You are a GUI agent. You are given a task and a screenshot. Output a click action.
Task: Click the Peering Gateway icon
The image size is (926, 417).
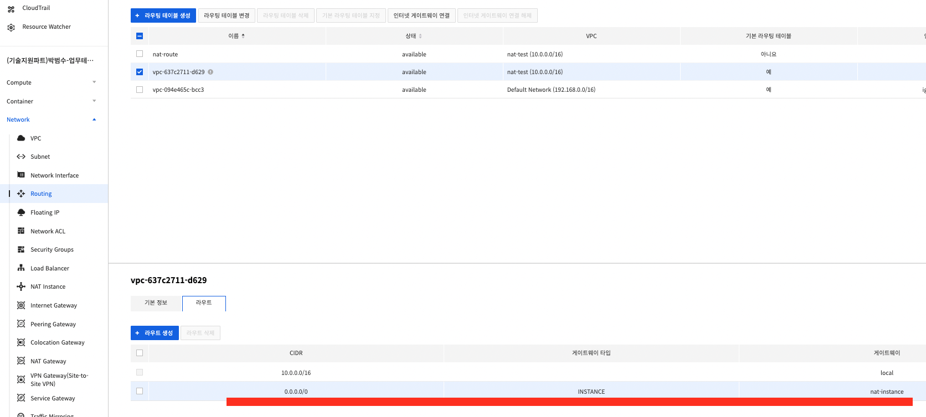tap(21, 324)
